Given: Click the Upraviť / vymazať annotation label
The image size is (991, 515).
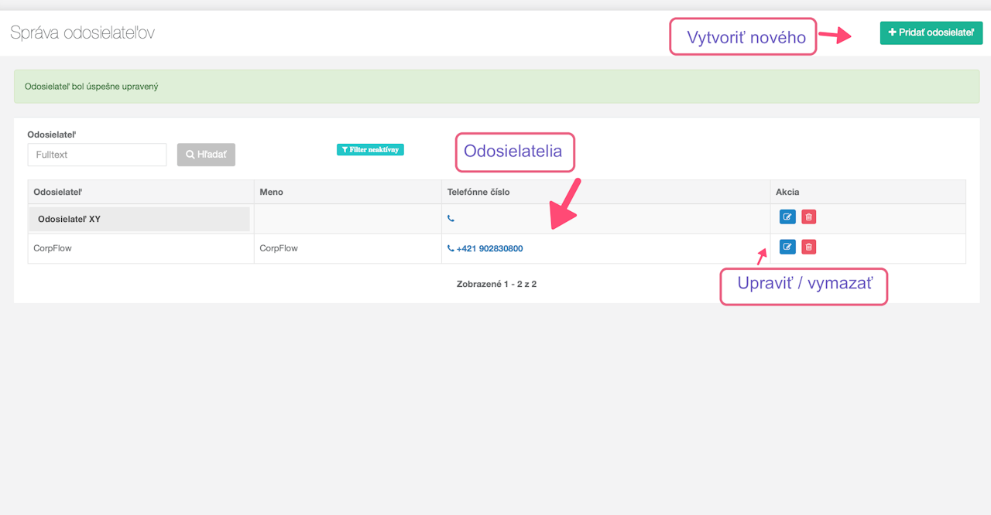Looking at the screenshot, I should (804, 285).
